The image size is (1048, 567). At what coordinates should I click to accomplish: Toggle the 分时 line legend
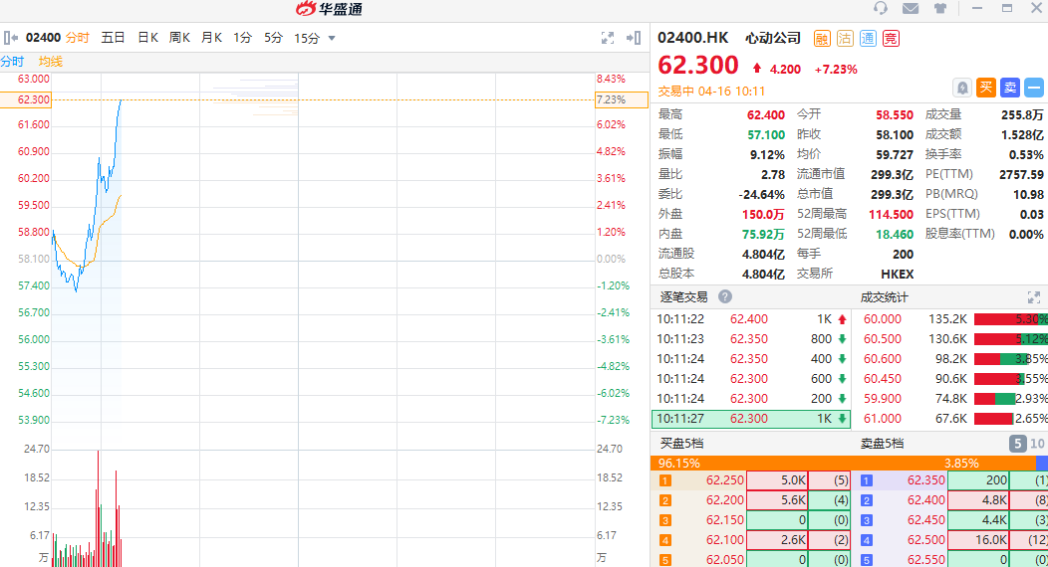coord(12,62)
